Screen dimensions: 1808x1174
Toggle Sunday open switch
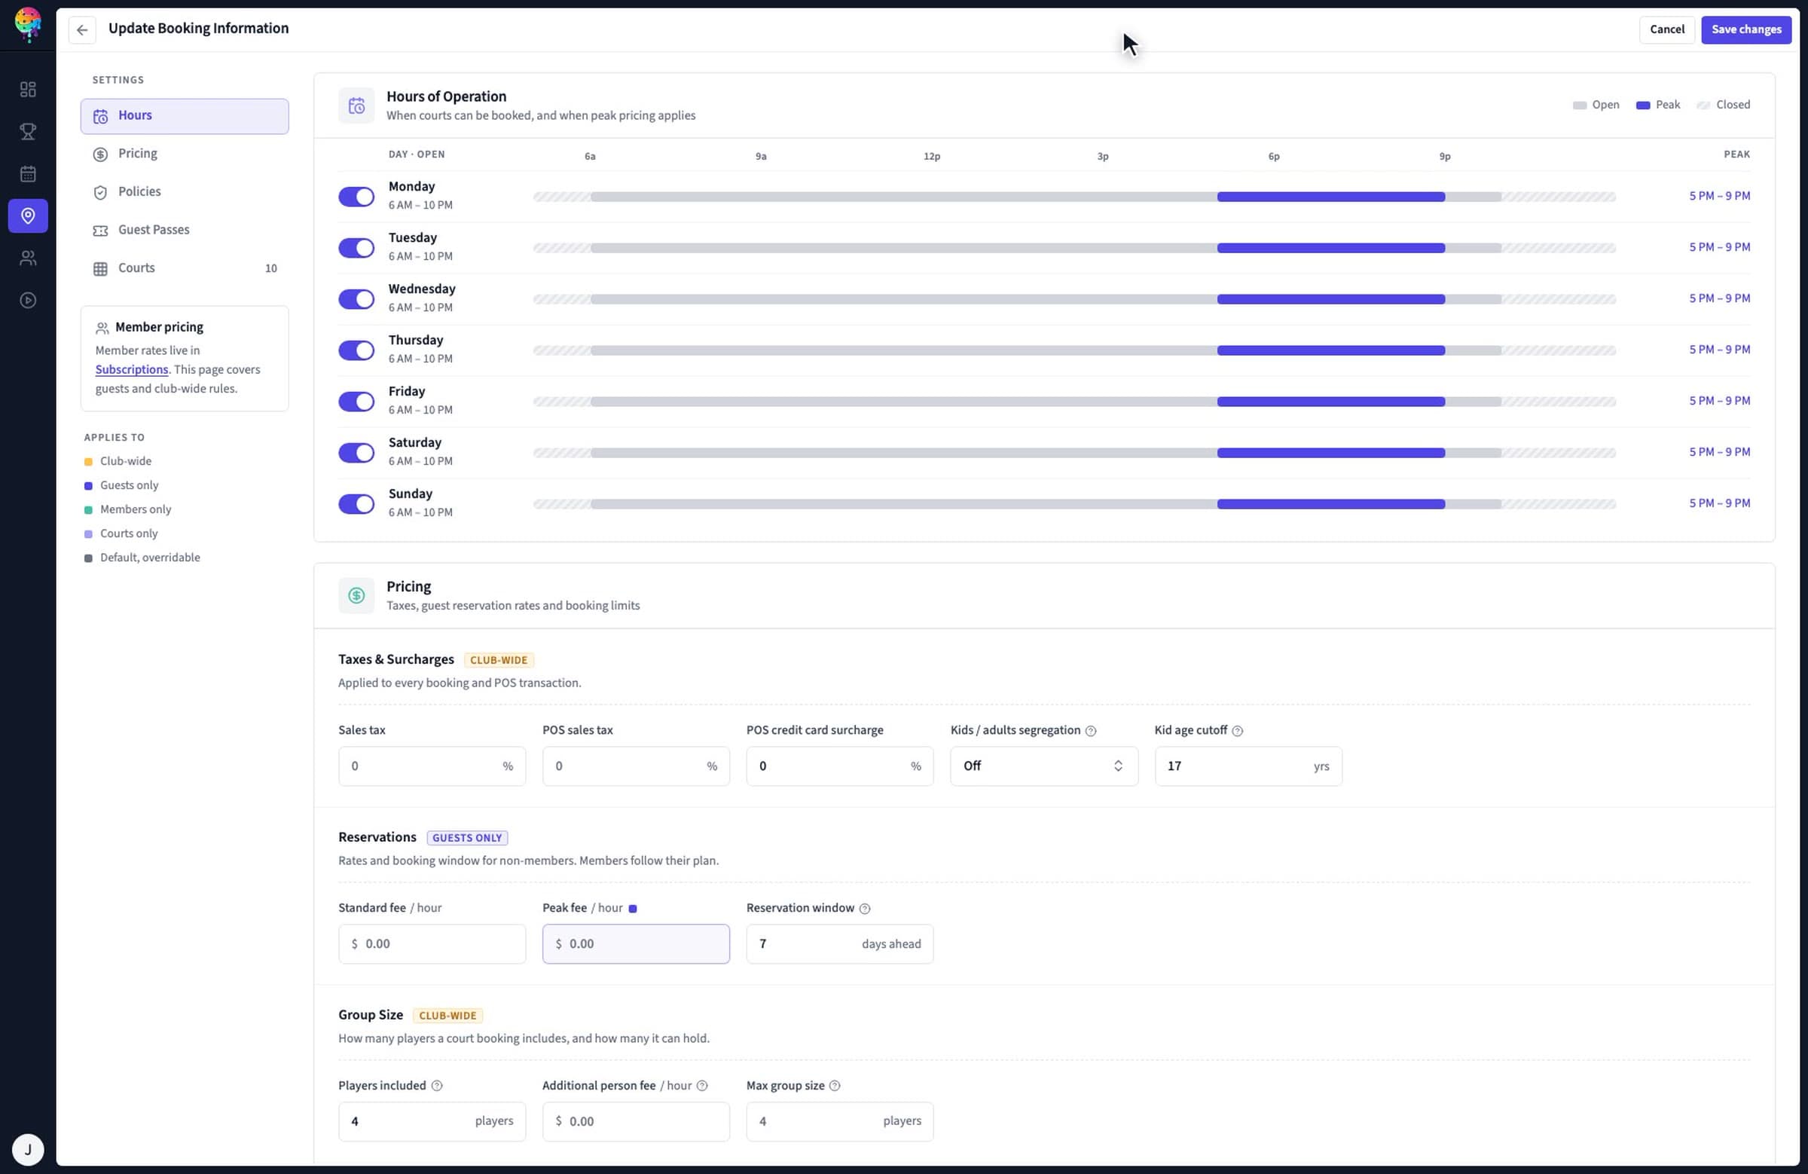coord(356,504)
